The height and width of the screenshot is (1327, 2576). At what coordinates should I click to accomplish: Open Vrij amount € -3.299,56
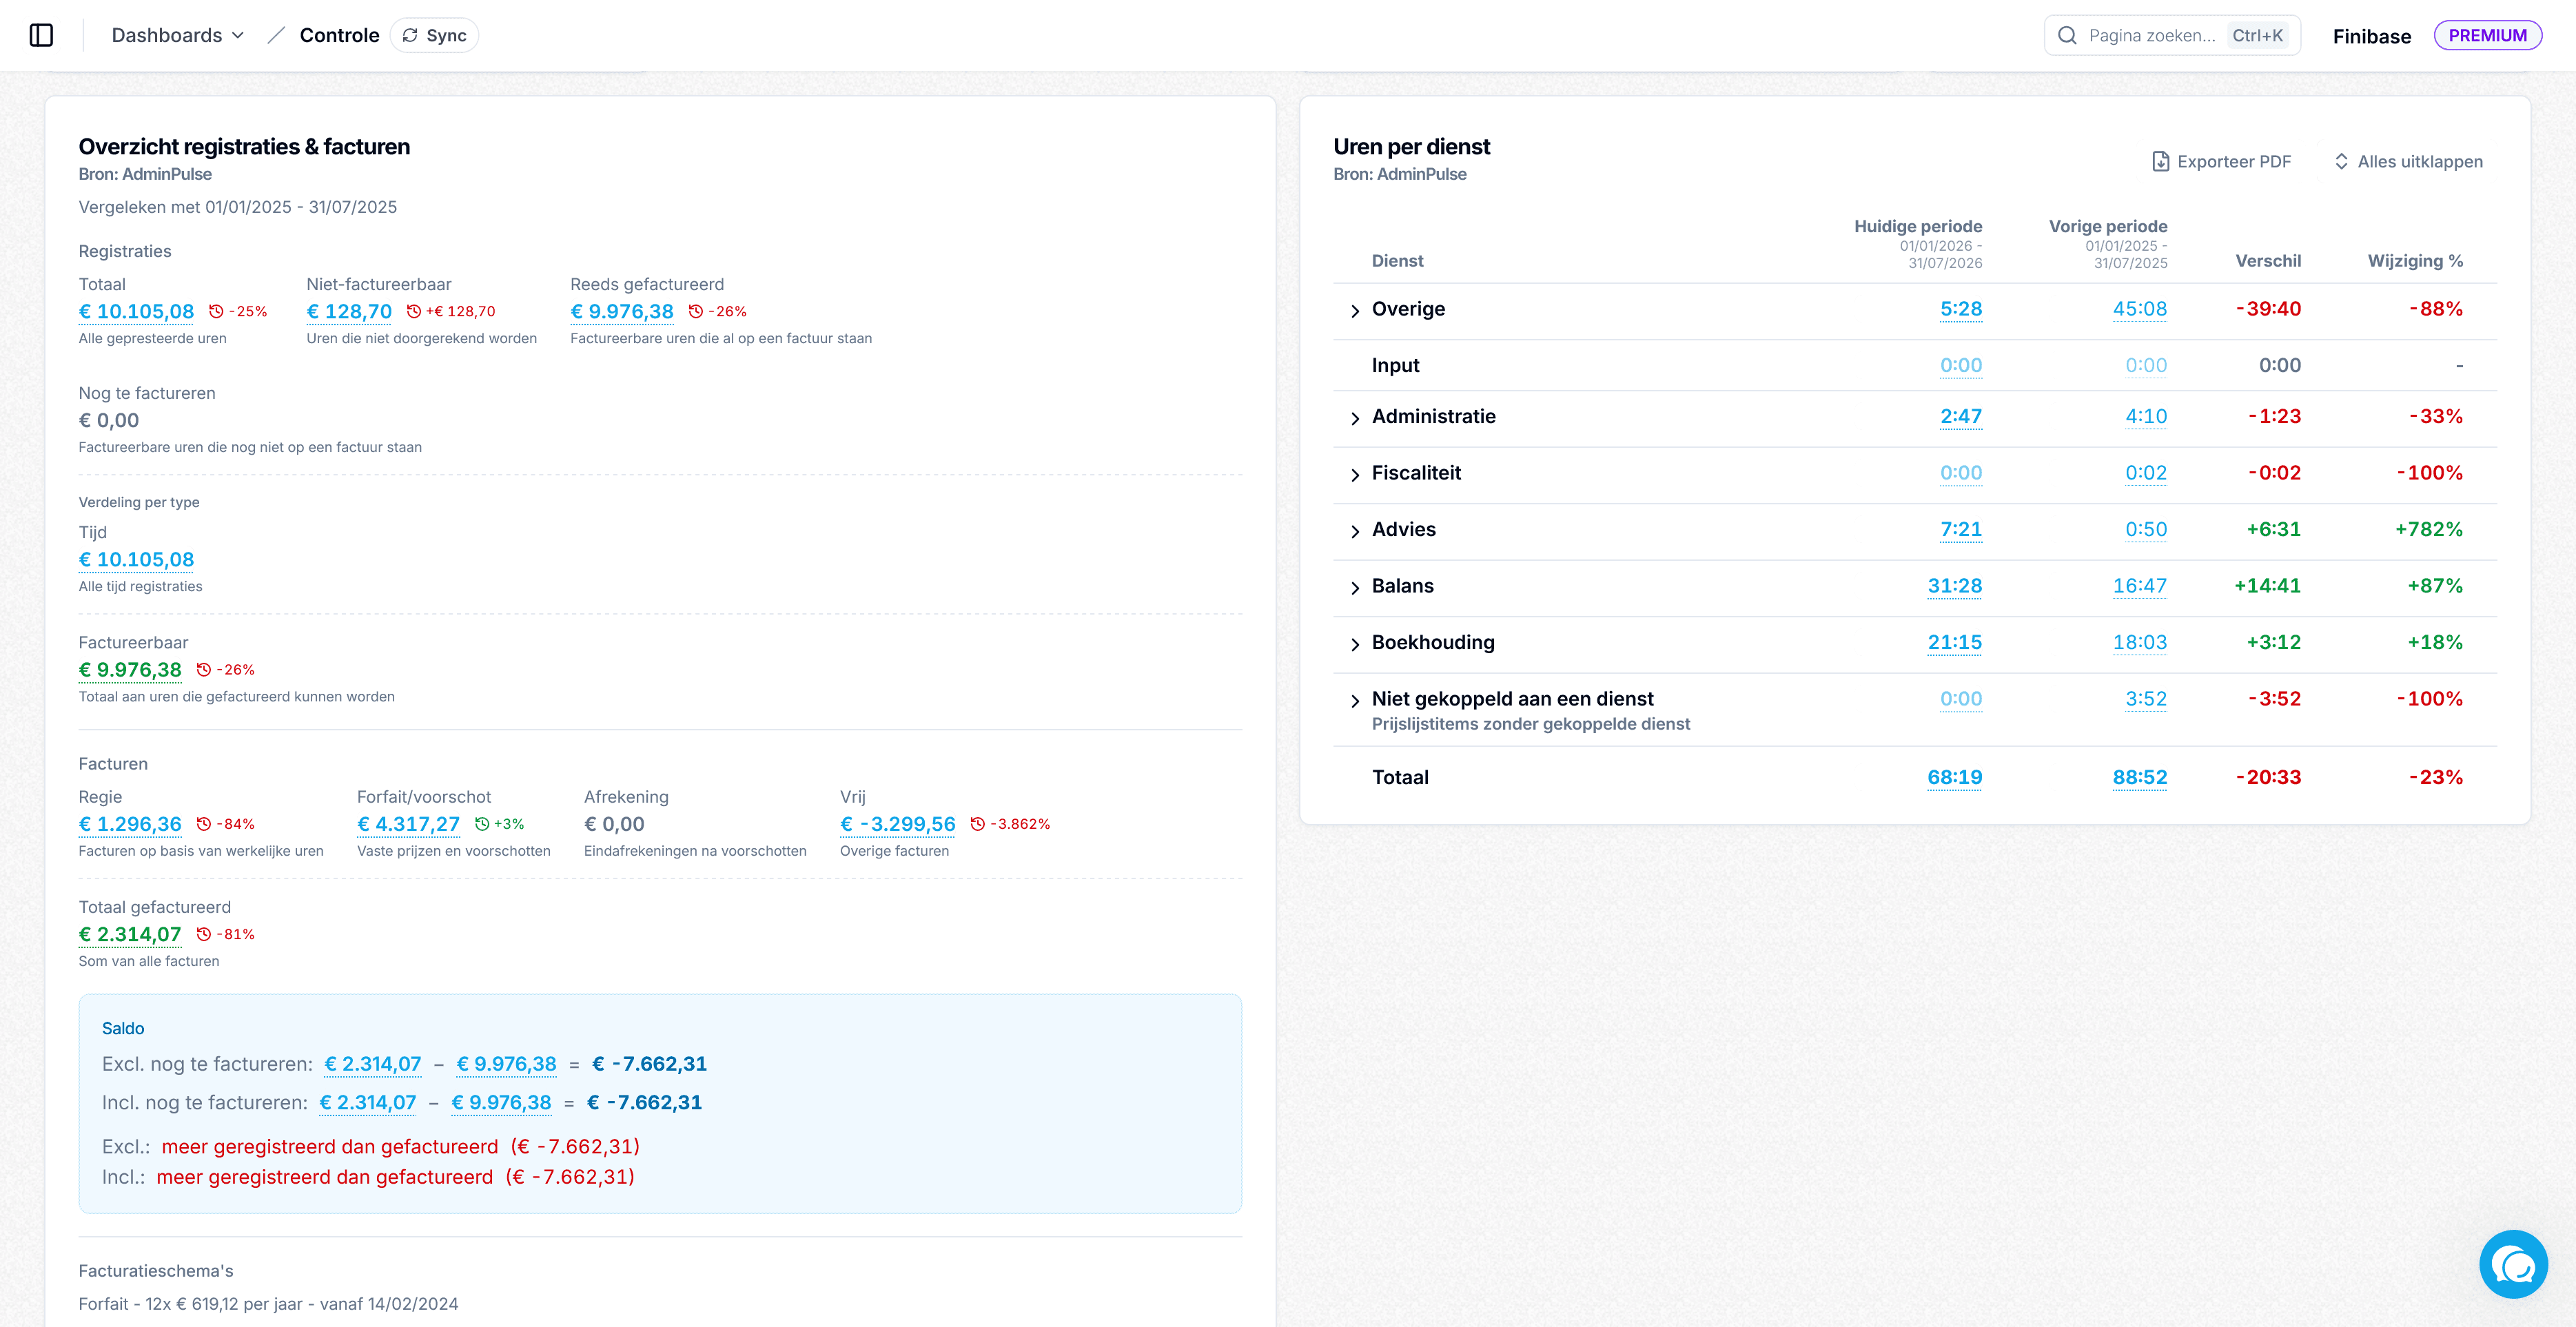(x=898, y=824)
